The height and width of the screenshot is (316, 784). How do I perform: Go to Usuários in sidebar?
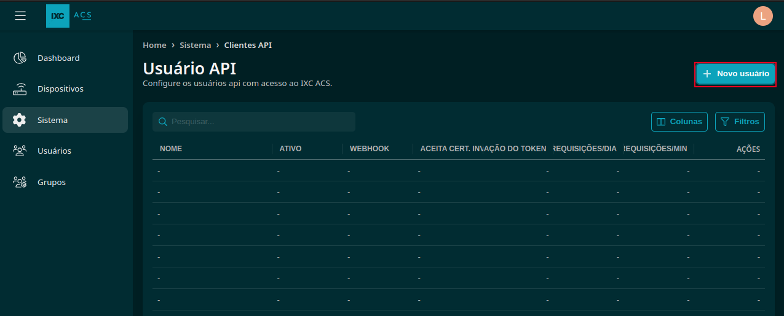[x=54, y=151]
